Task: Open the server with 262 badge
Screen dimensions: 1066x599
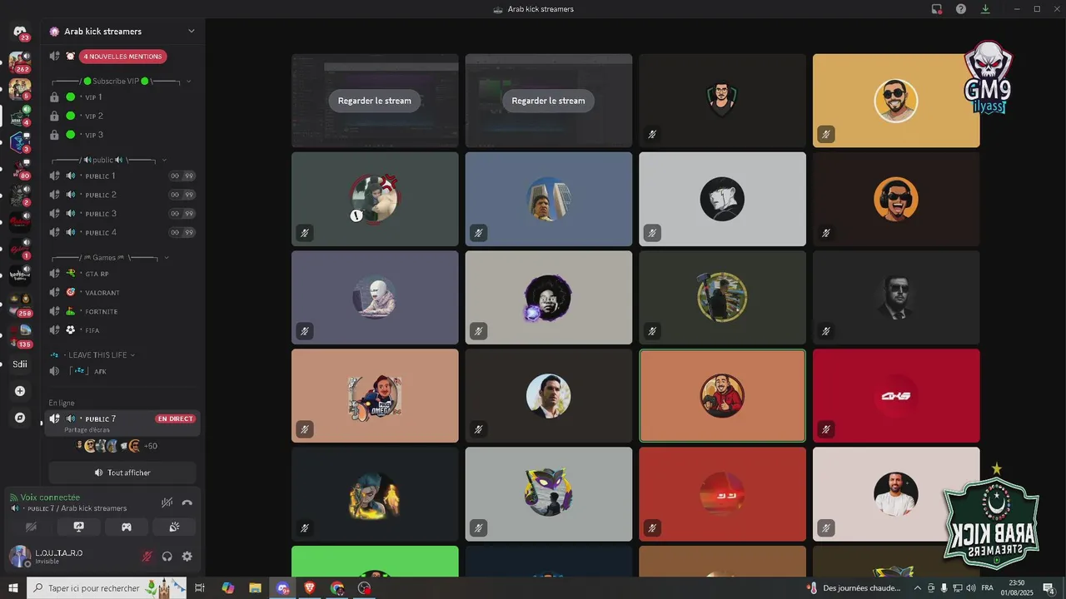Action: coord(20,62)
